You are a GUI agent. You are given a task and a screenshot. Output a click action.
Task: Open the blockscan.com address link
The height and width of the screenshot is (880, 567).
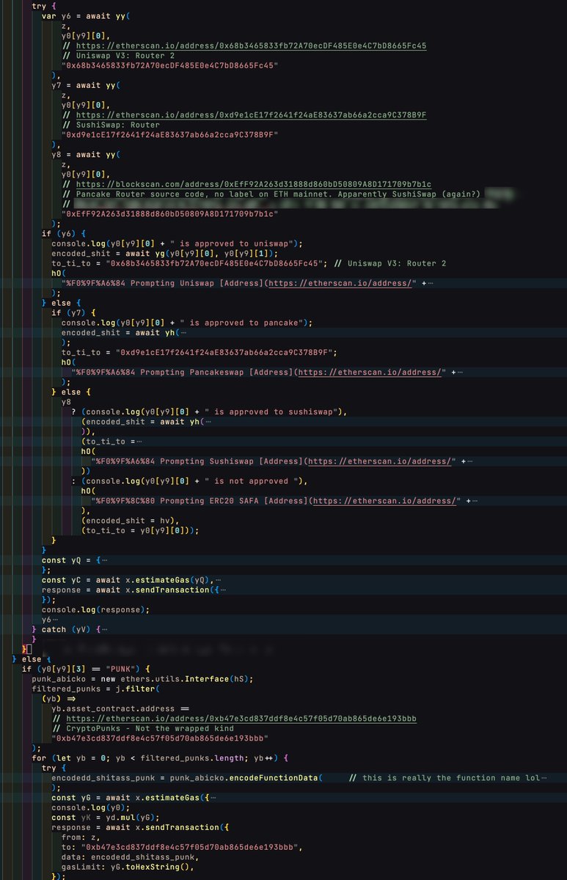click(254, 184)
